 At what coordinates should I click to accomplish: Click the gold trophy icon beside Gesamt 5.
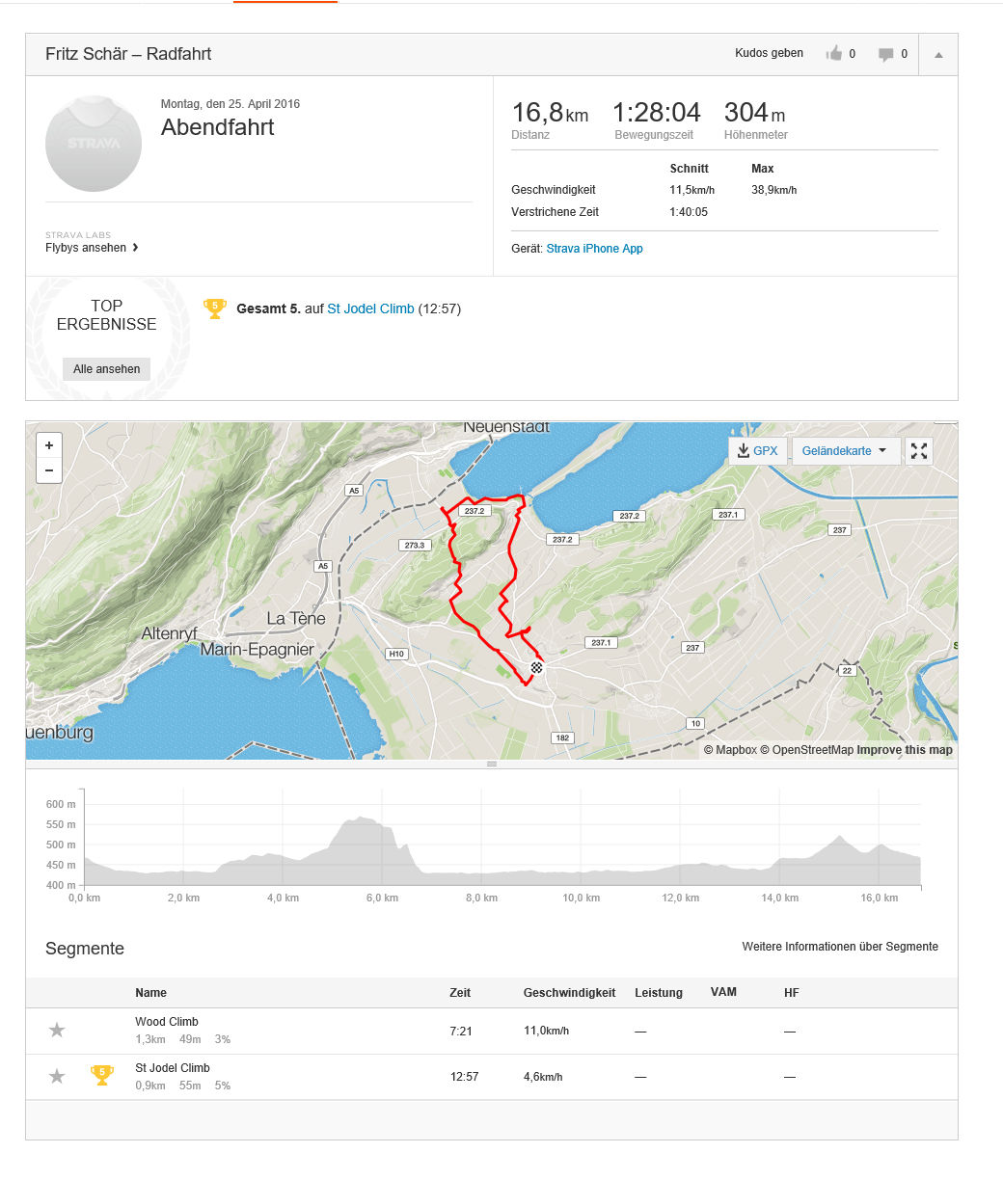click(x=214, y=309)
